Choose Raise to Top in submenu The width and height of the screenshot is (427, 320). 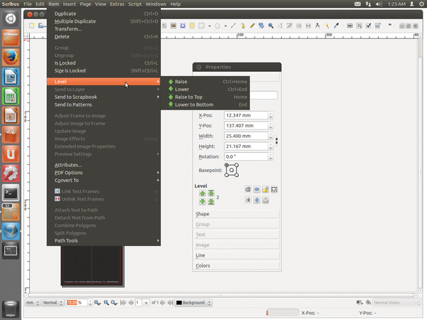pyautogui.click(x=206, y=97)
